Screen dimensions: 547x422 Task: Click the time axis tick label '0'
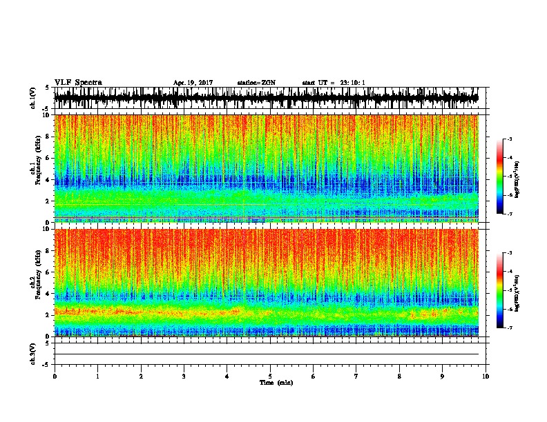(x=55, y=376)
